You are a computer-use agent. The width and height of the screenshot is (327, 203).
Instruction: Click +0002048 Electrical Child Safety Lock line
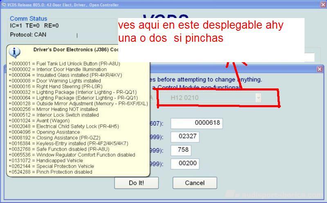[x=64, y=126]
